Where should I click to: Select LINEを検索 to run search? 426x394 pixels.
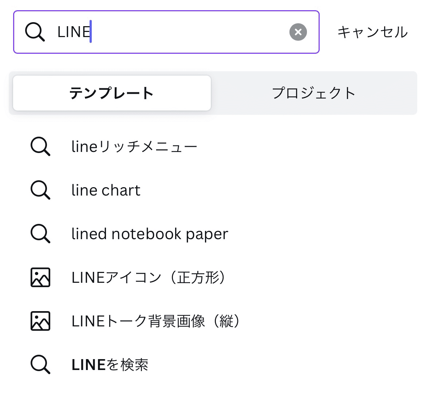point(110,365)
